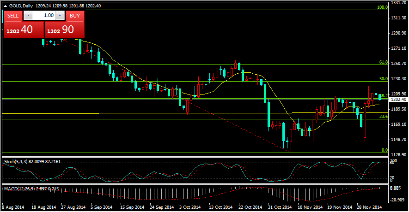The height and width of the screenshot is (212, 409).
Task: Increase trade volume with up arrow
Action: tap(60, 16)
